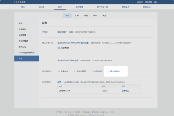Switch to the 通讯录 top navigation tab
The image size is (174, 116).
(x=42, y=7)
